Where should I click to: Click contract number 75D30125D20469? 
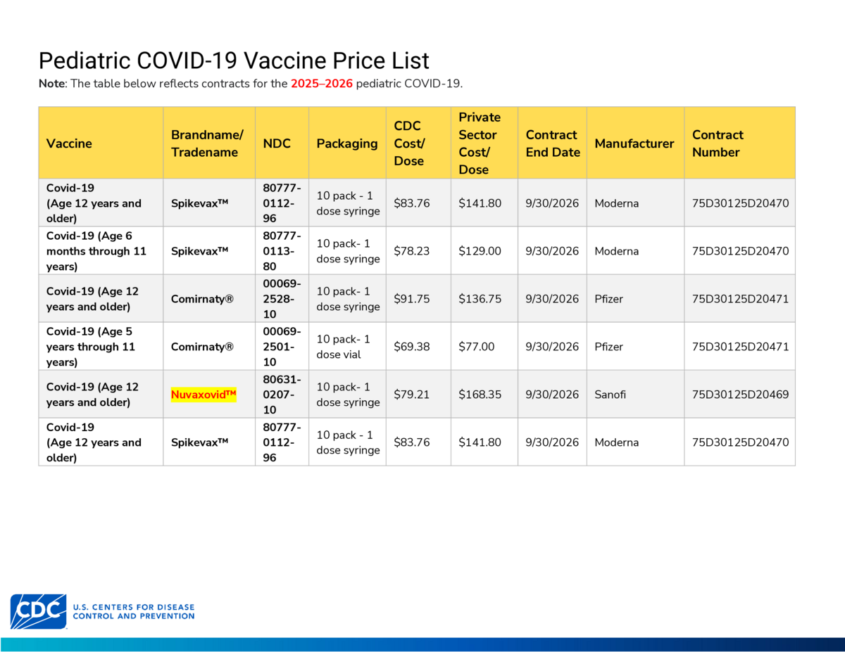tap(740, 395)
